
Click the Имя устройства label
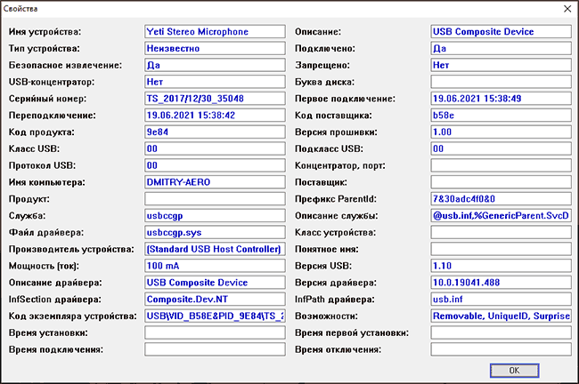click(45, 32)
